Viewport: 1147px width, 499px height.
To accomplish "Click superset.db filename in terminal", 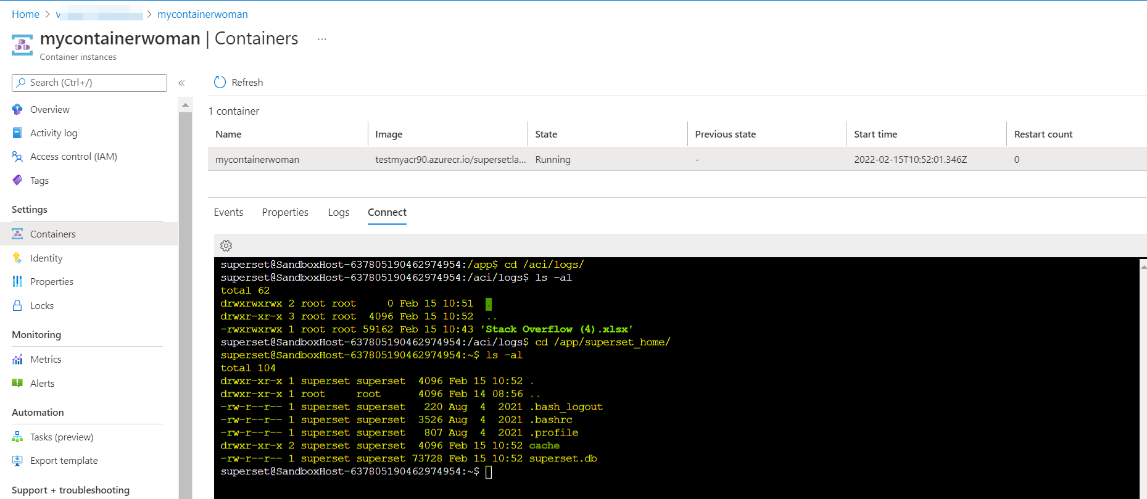I will click(x=563, y=459).
